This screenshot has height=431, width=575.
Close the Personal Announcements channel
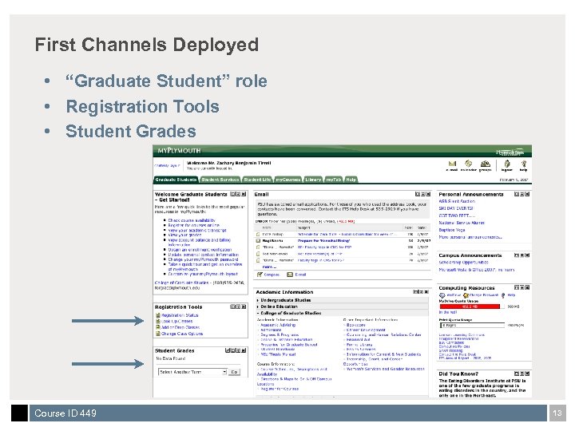click(527, 194)
